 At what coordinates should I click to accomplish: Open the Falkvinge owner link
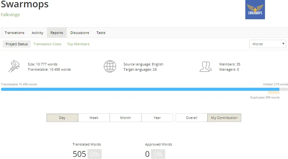coord(10,15)
